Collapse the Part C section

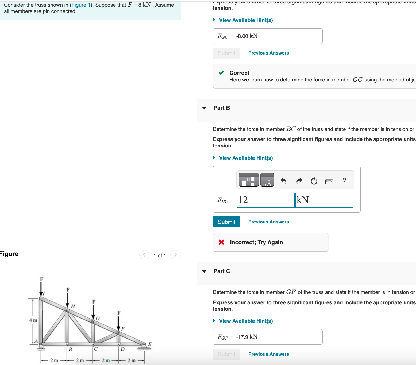coord(204,271)
